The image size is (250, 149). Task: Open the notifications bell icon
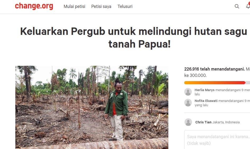pyautogui.click(x=248, y=6)
